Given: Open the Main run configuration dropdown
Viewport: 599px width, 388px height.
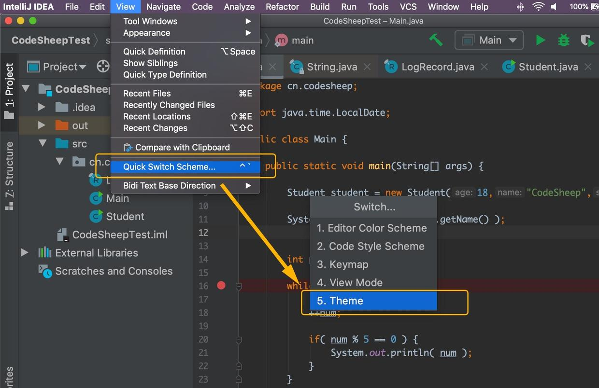Looking at the screenshot, I should (x=489, y=41).
